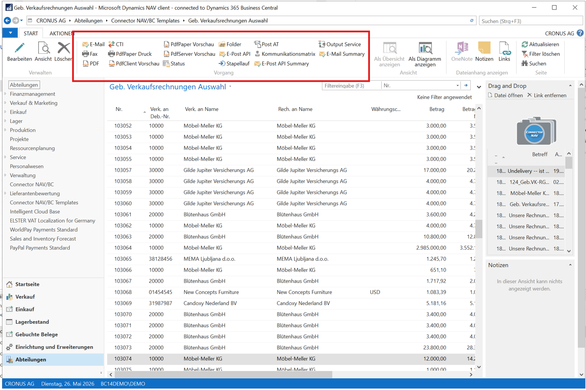
Task: Send via Fax action
Action: click(90, 54)
